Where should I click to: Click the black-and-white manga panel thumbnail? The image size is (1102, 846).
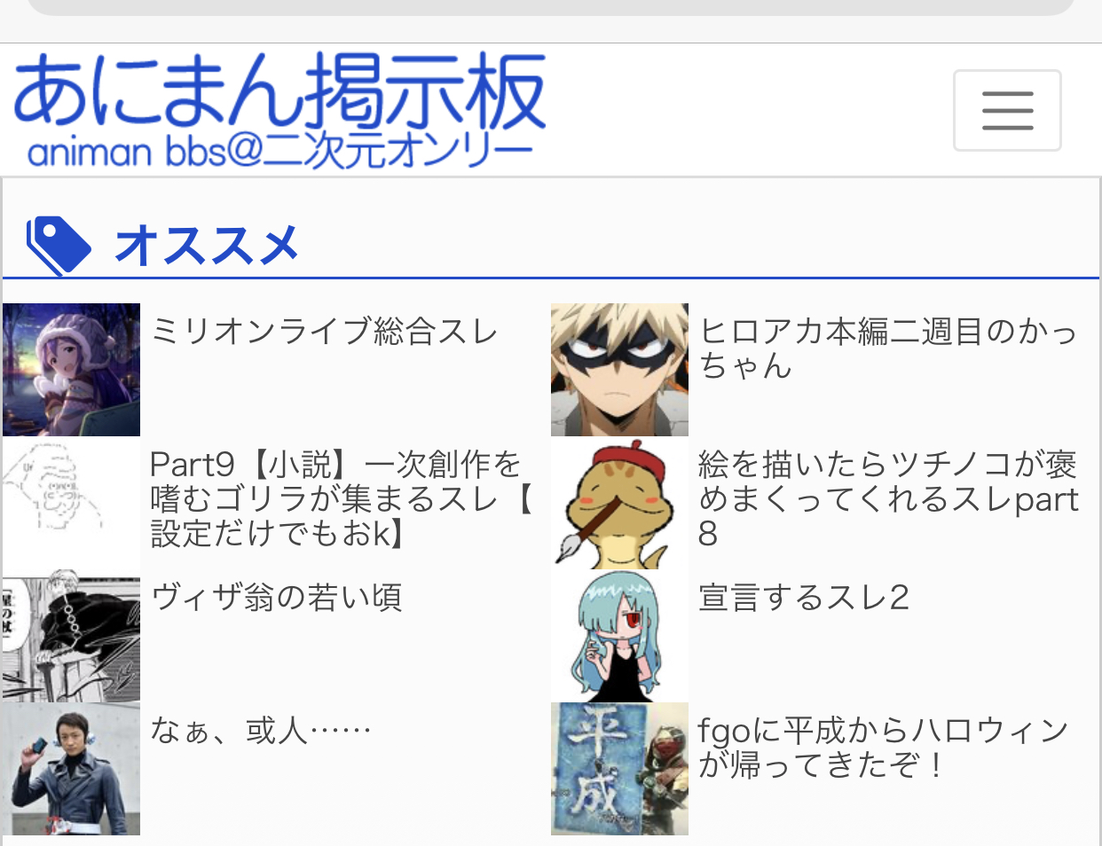(x=71, y=636)
